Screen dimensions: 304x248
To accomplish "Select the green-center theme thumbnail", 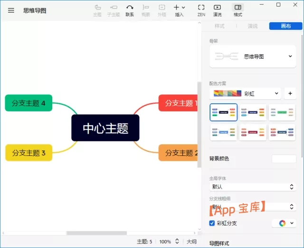I will pyautogui.click(x=282, y=112).
